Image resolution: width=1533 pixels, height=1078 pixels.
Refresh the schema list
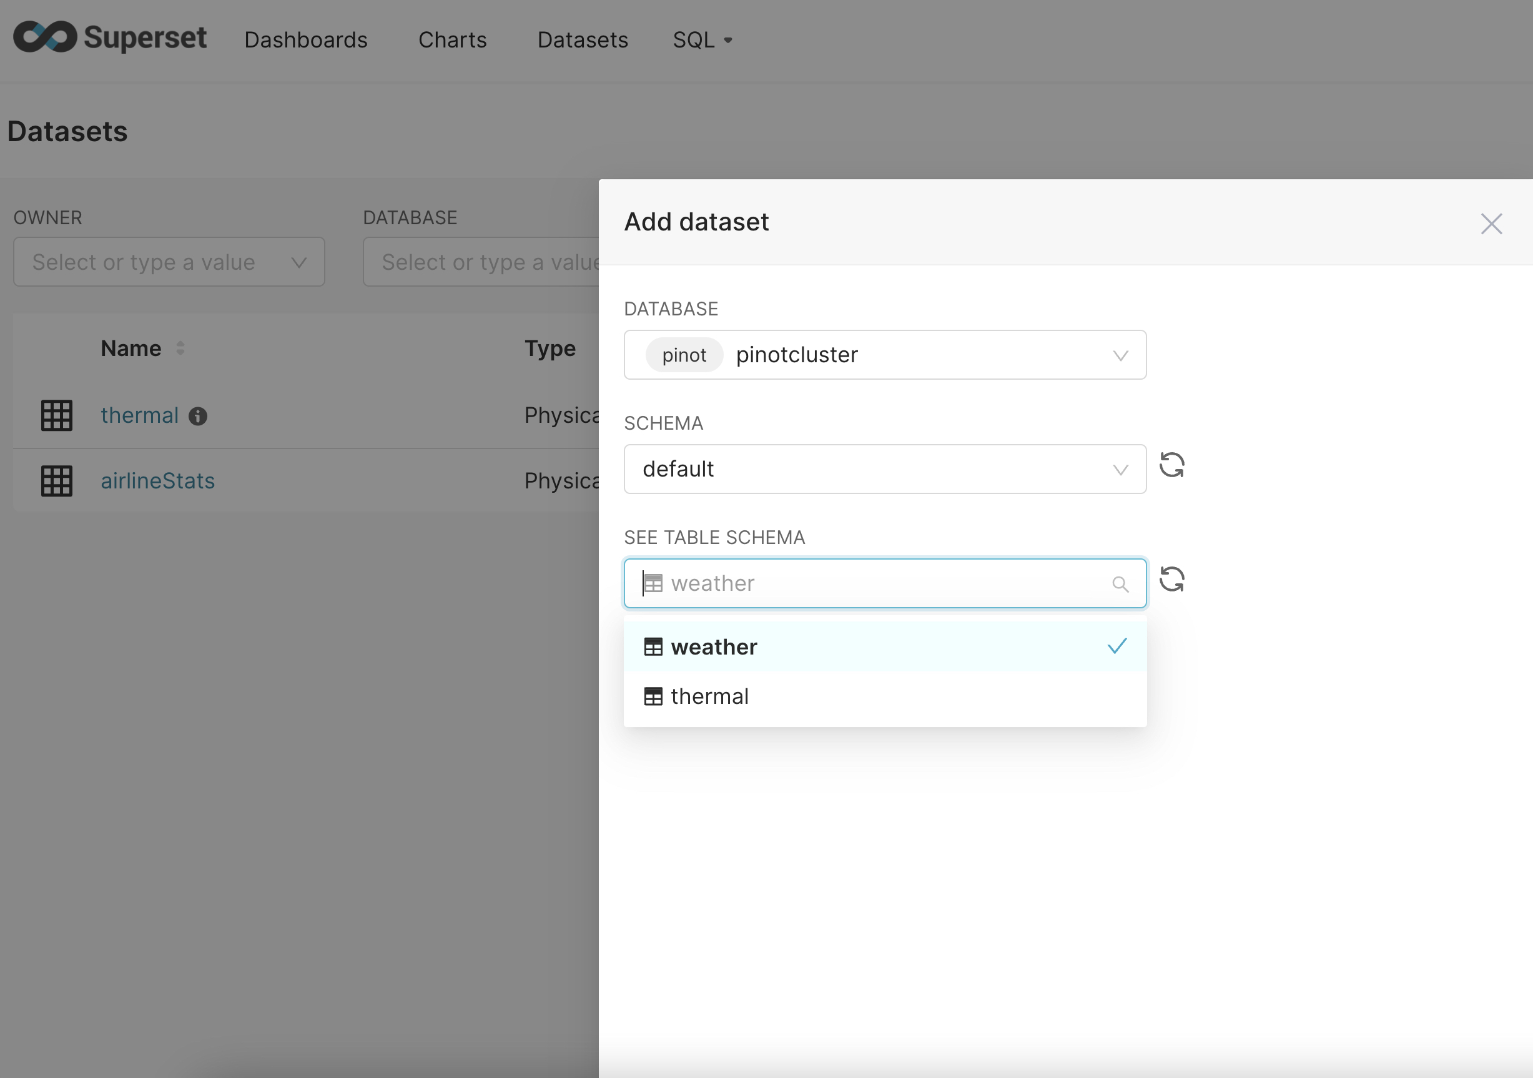point(1171,465)
